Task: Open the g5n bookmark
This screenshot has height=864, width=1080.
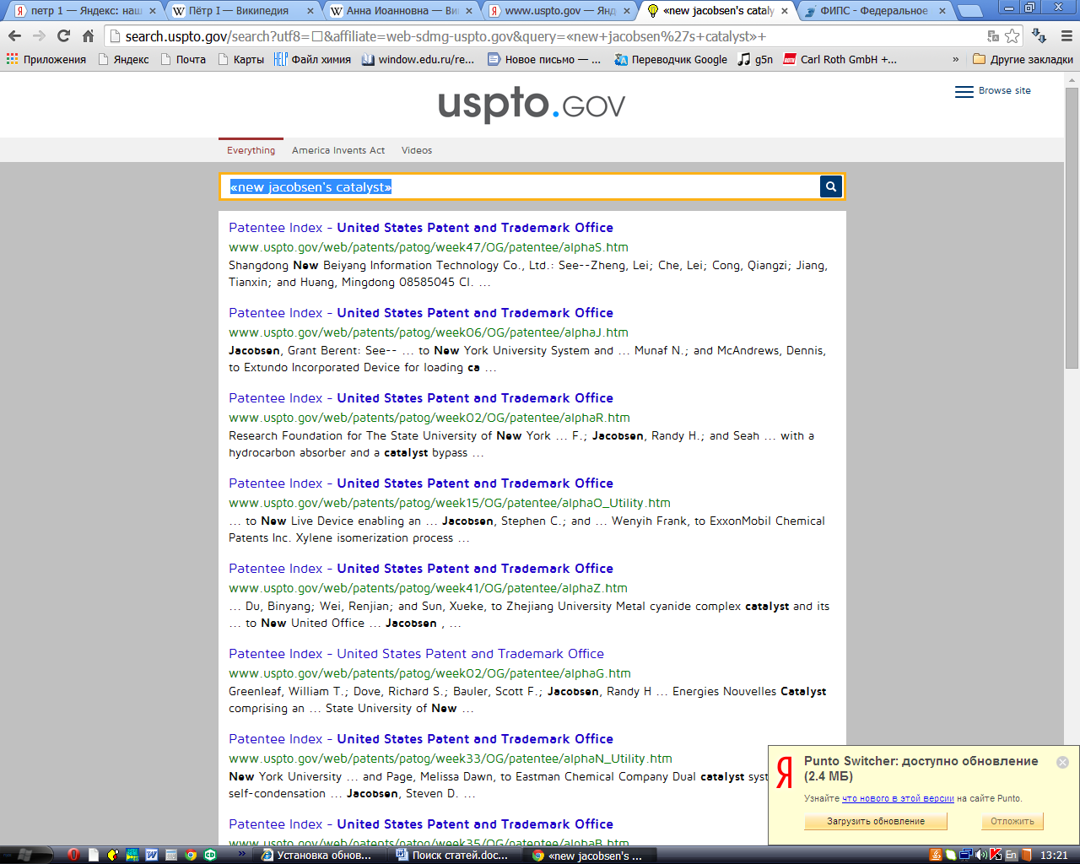Action: (x=755, y=59)
